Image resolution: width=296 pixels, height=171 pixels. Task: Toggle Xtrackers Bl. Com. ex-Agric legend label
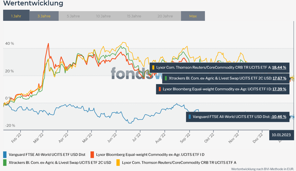(x=60, y=162)
